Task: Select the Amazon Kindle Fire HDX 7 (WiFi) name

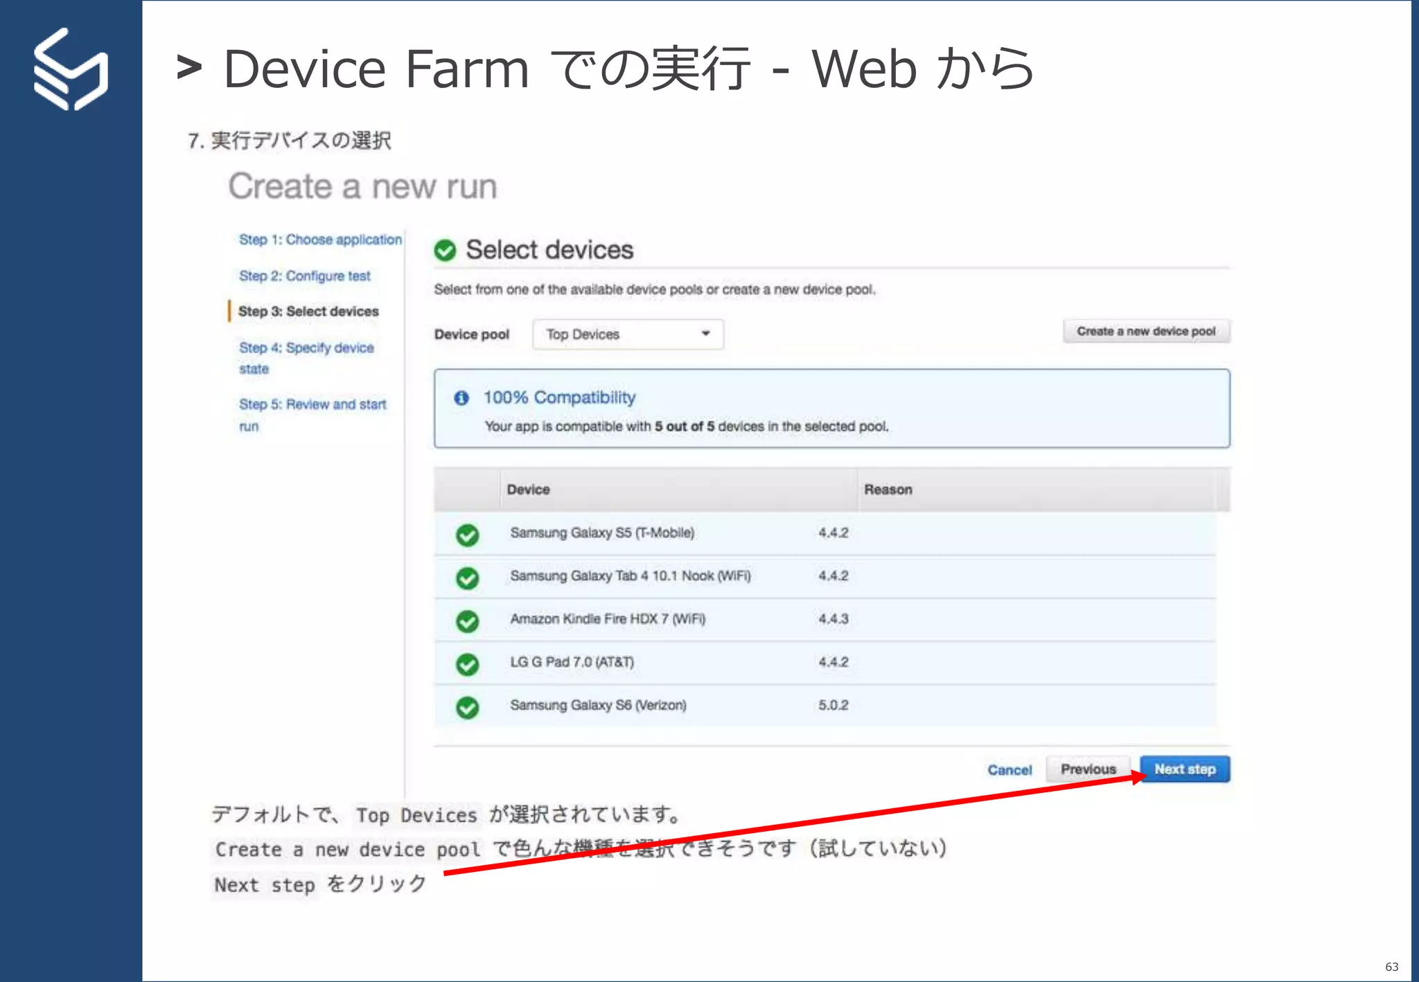Action: tap(608, 619)
